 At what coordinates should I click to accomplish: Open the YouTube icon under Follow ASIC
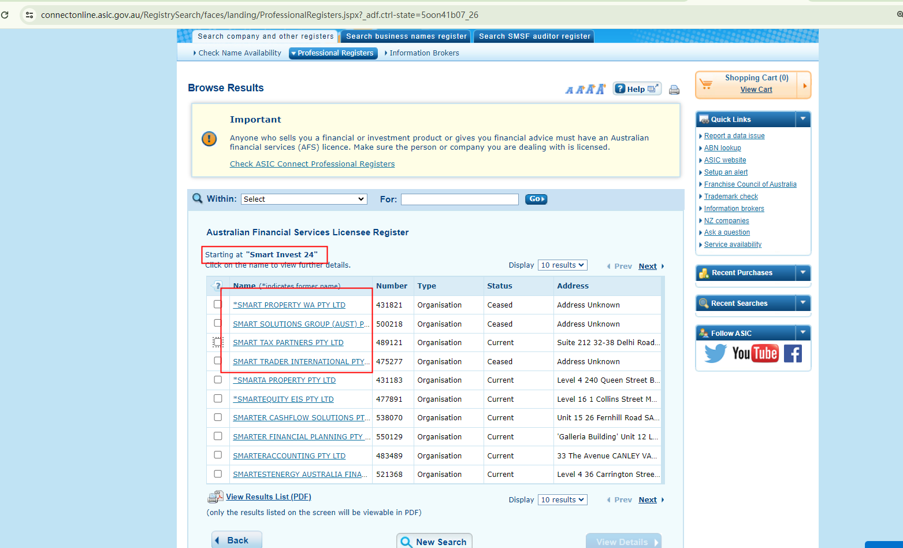click(x=755, y=353)
